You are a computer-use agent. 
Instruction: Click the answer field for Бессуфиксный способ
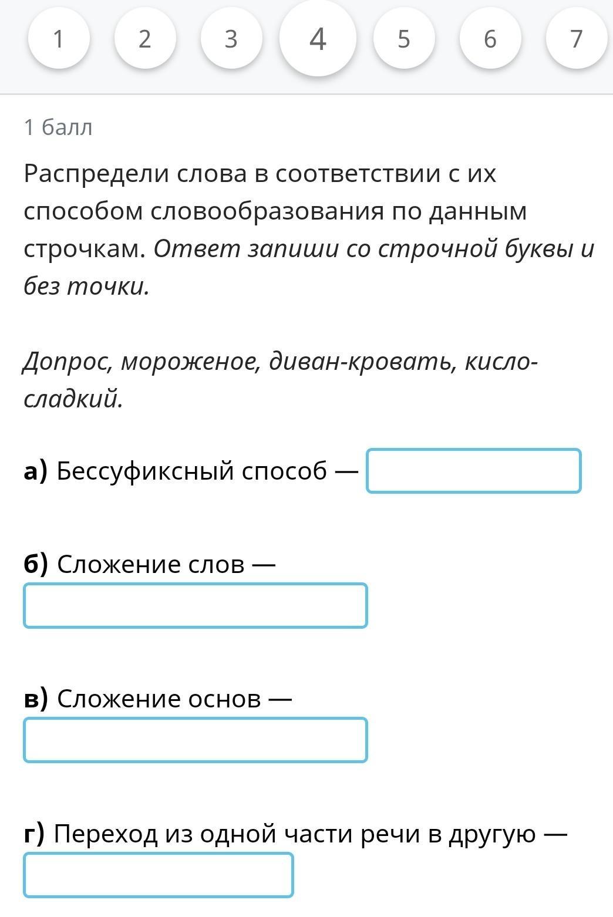473,471
